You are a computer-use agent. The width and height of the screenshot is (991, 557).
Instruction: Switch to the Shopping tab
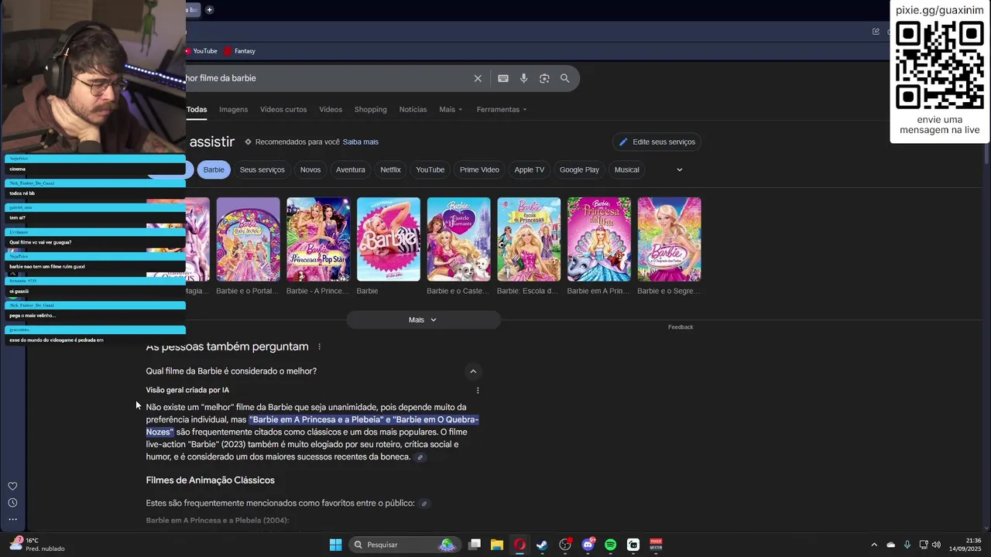371,110
